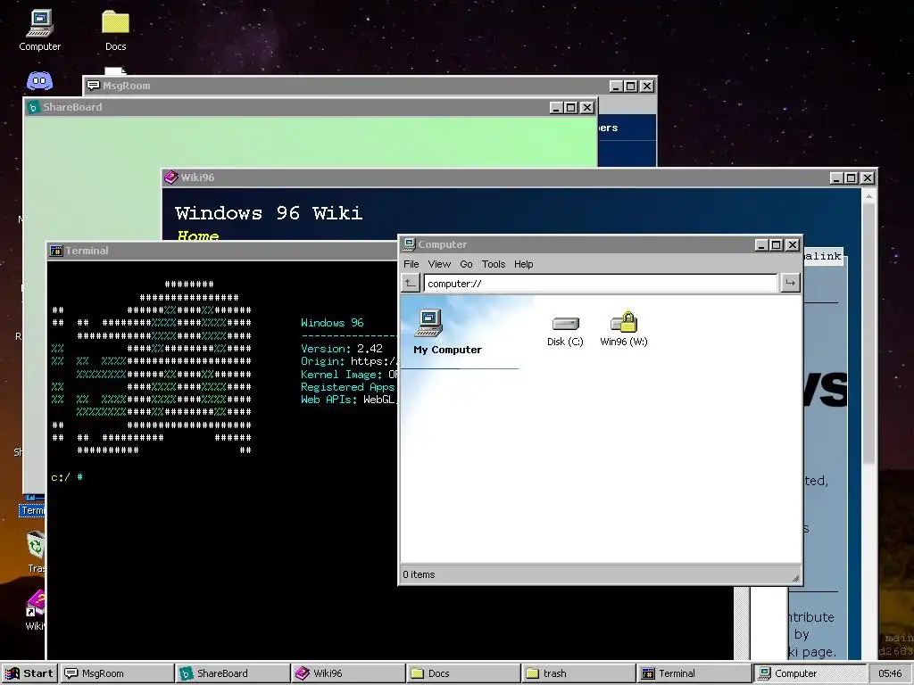914x685 pixels.
Task: Click the 'Registered Apps' line in Terminal
Action: point(349,387)
